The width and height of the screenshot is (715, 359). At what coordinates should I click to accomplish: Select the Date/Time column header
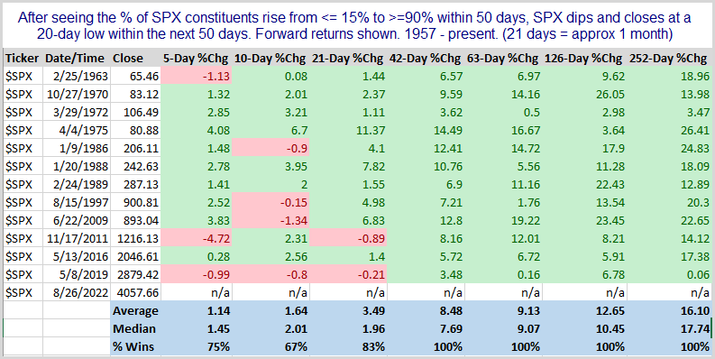tap(75, 59)
